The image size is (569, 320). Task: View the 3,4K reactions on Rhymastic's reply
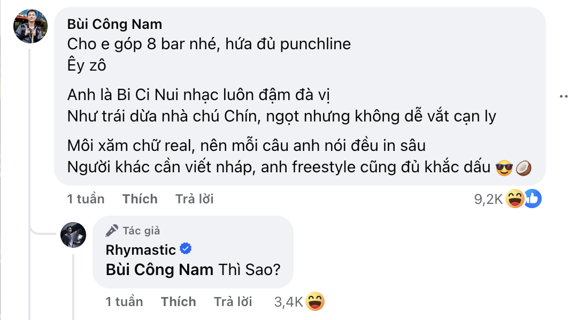[289, 302]
